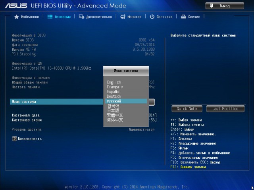Click the F2 Предыдущие значения hint
Image resolution: width=254 pixels, height=190 pixels.
click(x=193, y=143)
